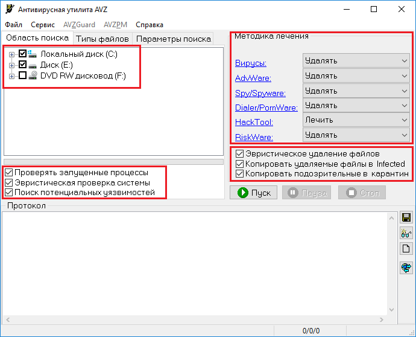Click the Spy/Spyware link
This screenshot has height=337, width=416.
(x=260, y=93)
